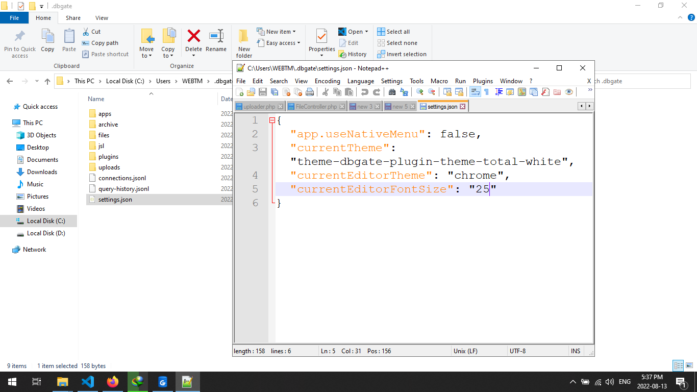Collapse the Explorer ribbon with chevron
This screenshot has height=392, width=697.
[679, 18]
